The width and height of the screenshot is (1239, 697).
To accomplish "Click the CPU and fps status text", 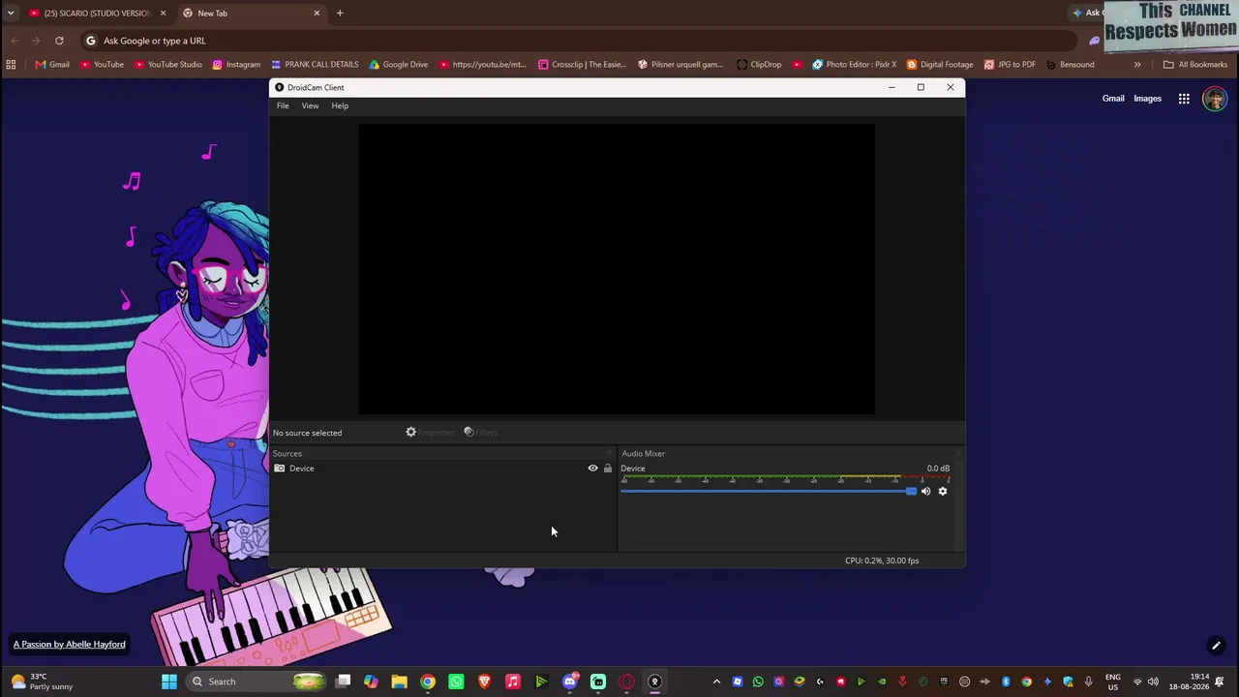I will (882, 561).
